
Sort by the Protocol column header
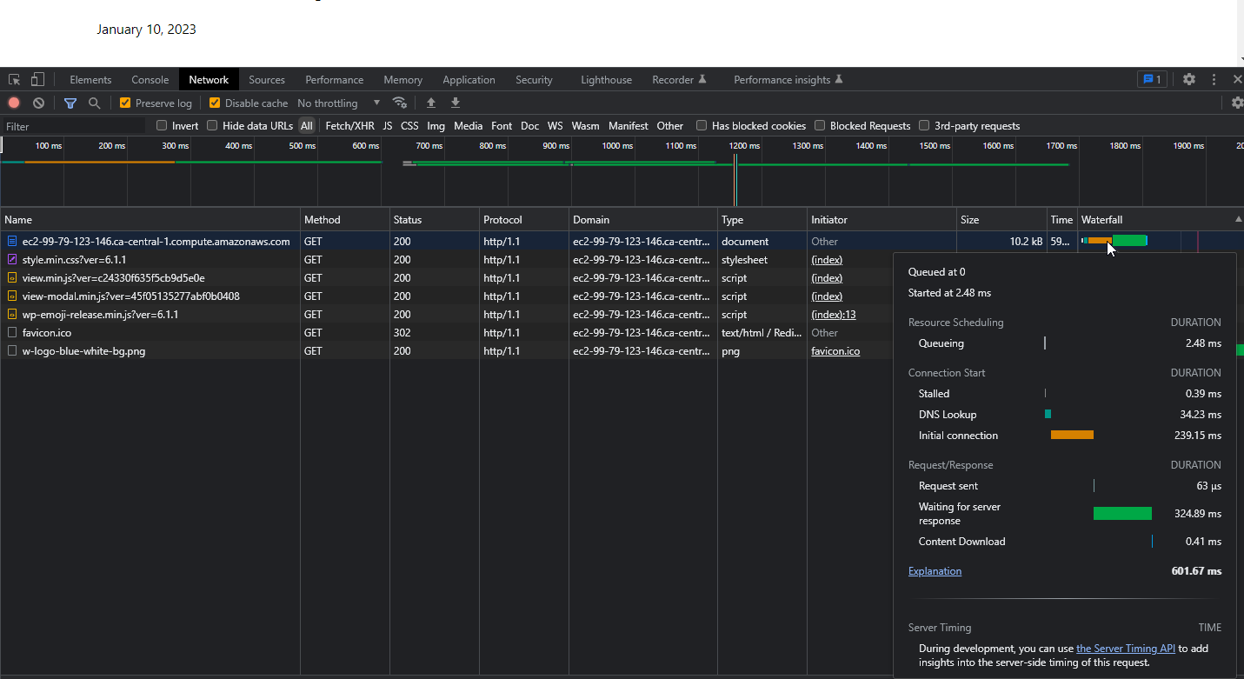click(524, 219)
